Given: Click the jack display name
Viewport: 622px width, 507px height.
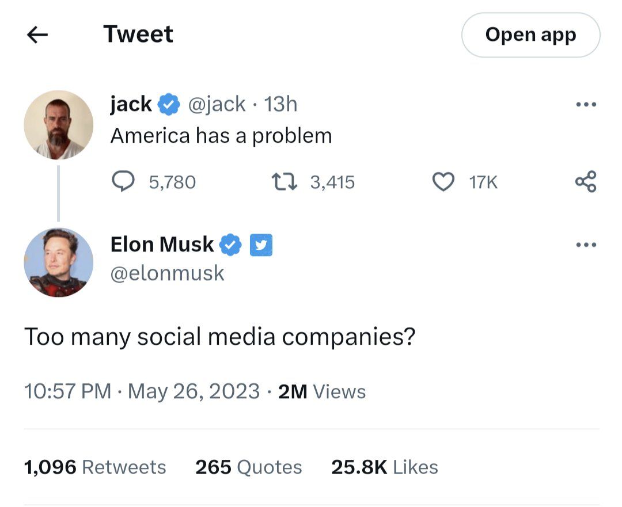Looking at the screenshot, I should [131, 104].
